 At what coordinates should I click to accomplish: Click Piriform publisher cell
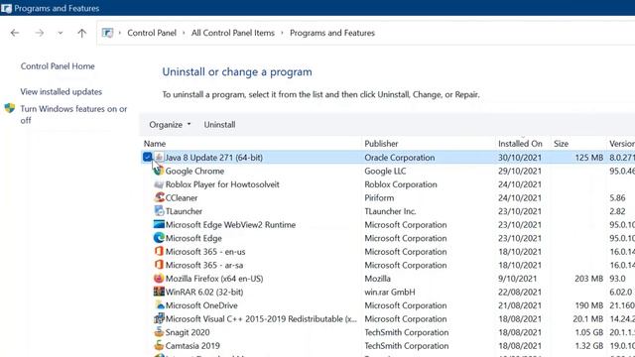[379, 198]
